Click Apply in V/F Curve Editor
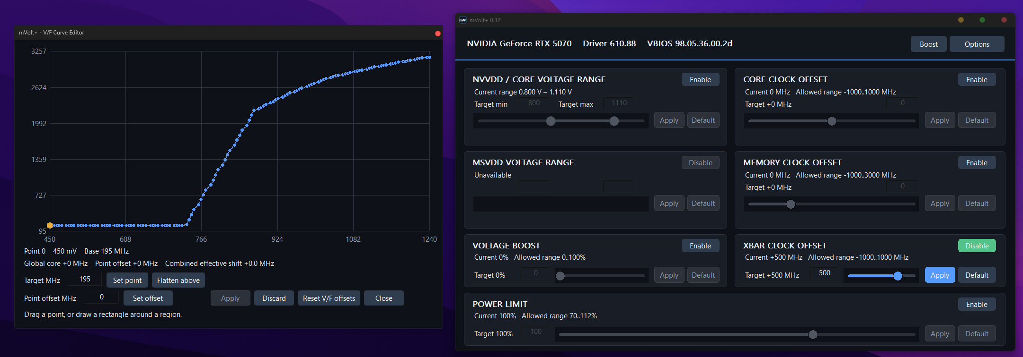 (231, 298)
